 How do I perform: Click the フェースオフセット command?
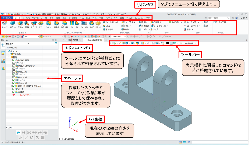[x=111, y=22]
